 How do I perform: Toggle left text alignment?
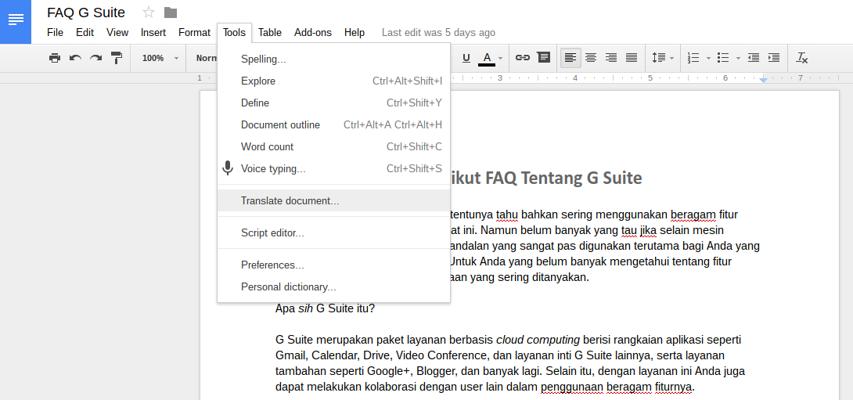570,58
